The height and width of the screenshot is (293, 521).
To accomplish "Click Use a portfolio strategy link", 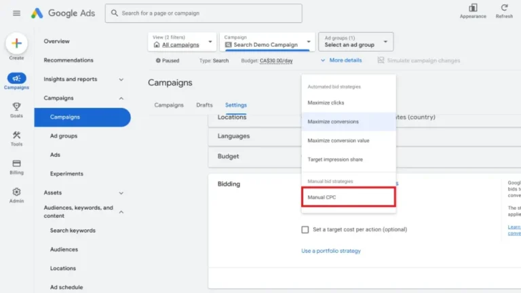I will pyautogui.click(x=331, y=251).
